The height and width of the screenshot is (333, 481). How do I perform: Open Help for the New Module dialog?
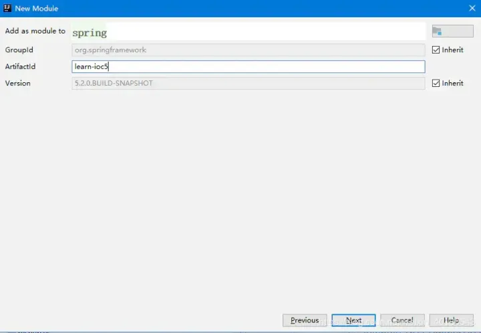pyautogui.click(x=451, y=320)
